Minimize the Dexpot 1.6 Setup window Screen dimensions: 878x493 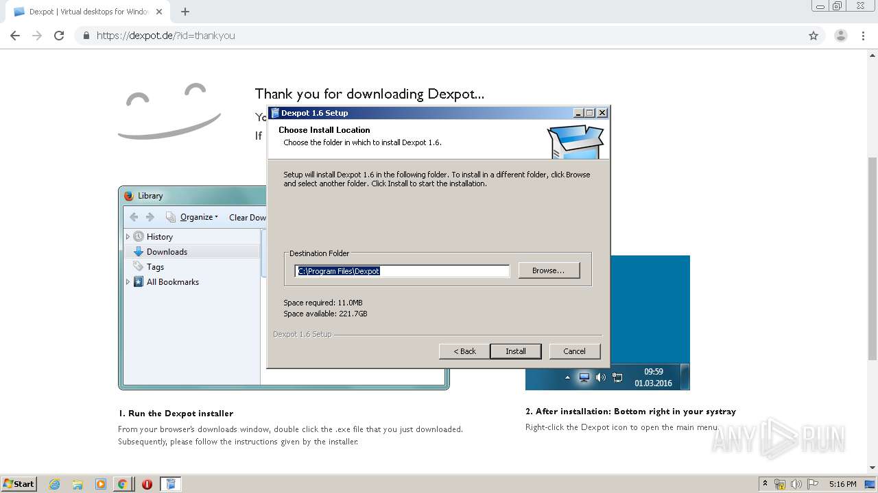[x=578, y=113]
